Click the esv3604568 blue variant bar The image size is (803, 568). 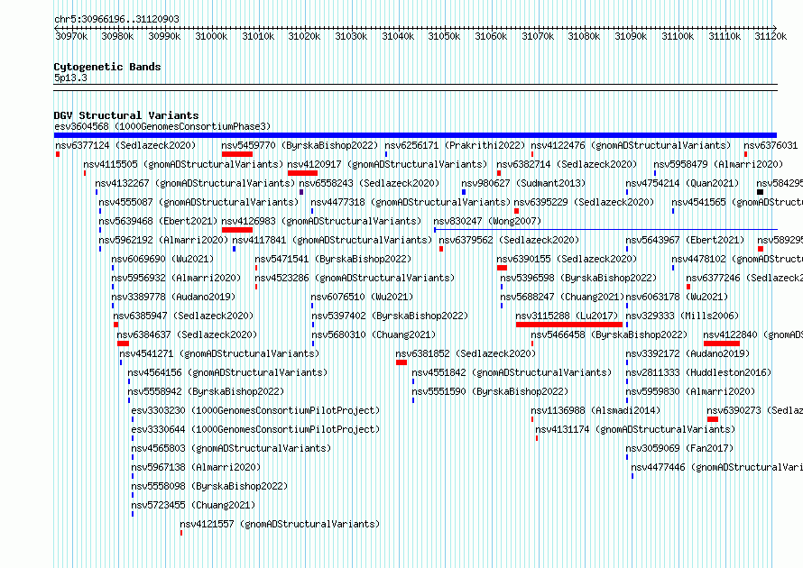(415, 135)
